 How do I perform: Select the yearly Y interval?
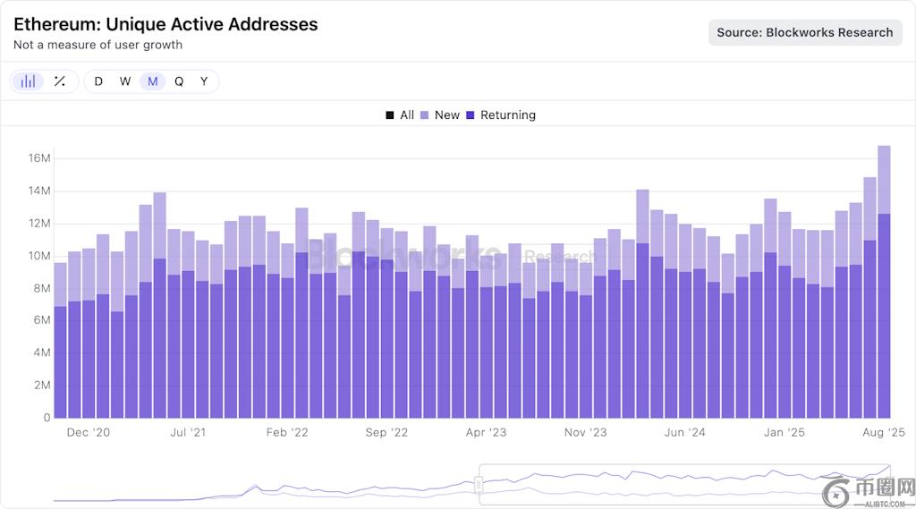204,81
